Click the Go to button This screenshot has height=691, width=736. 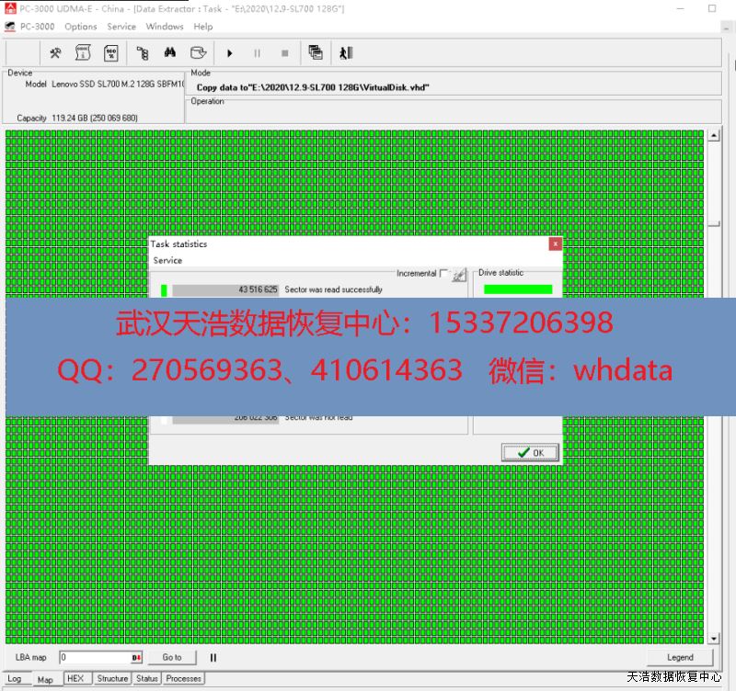click(172, 657)
